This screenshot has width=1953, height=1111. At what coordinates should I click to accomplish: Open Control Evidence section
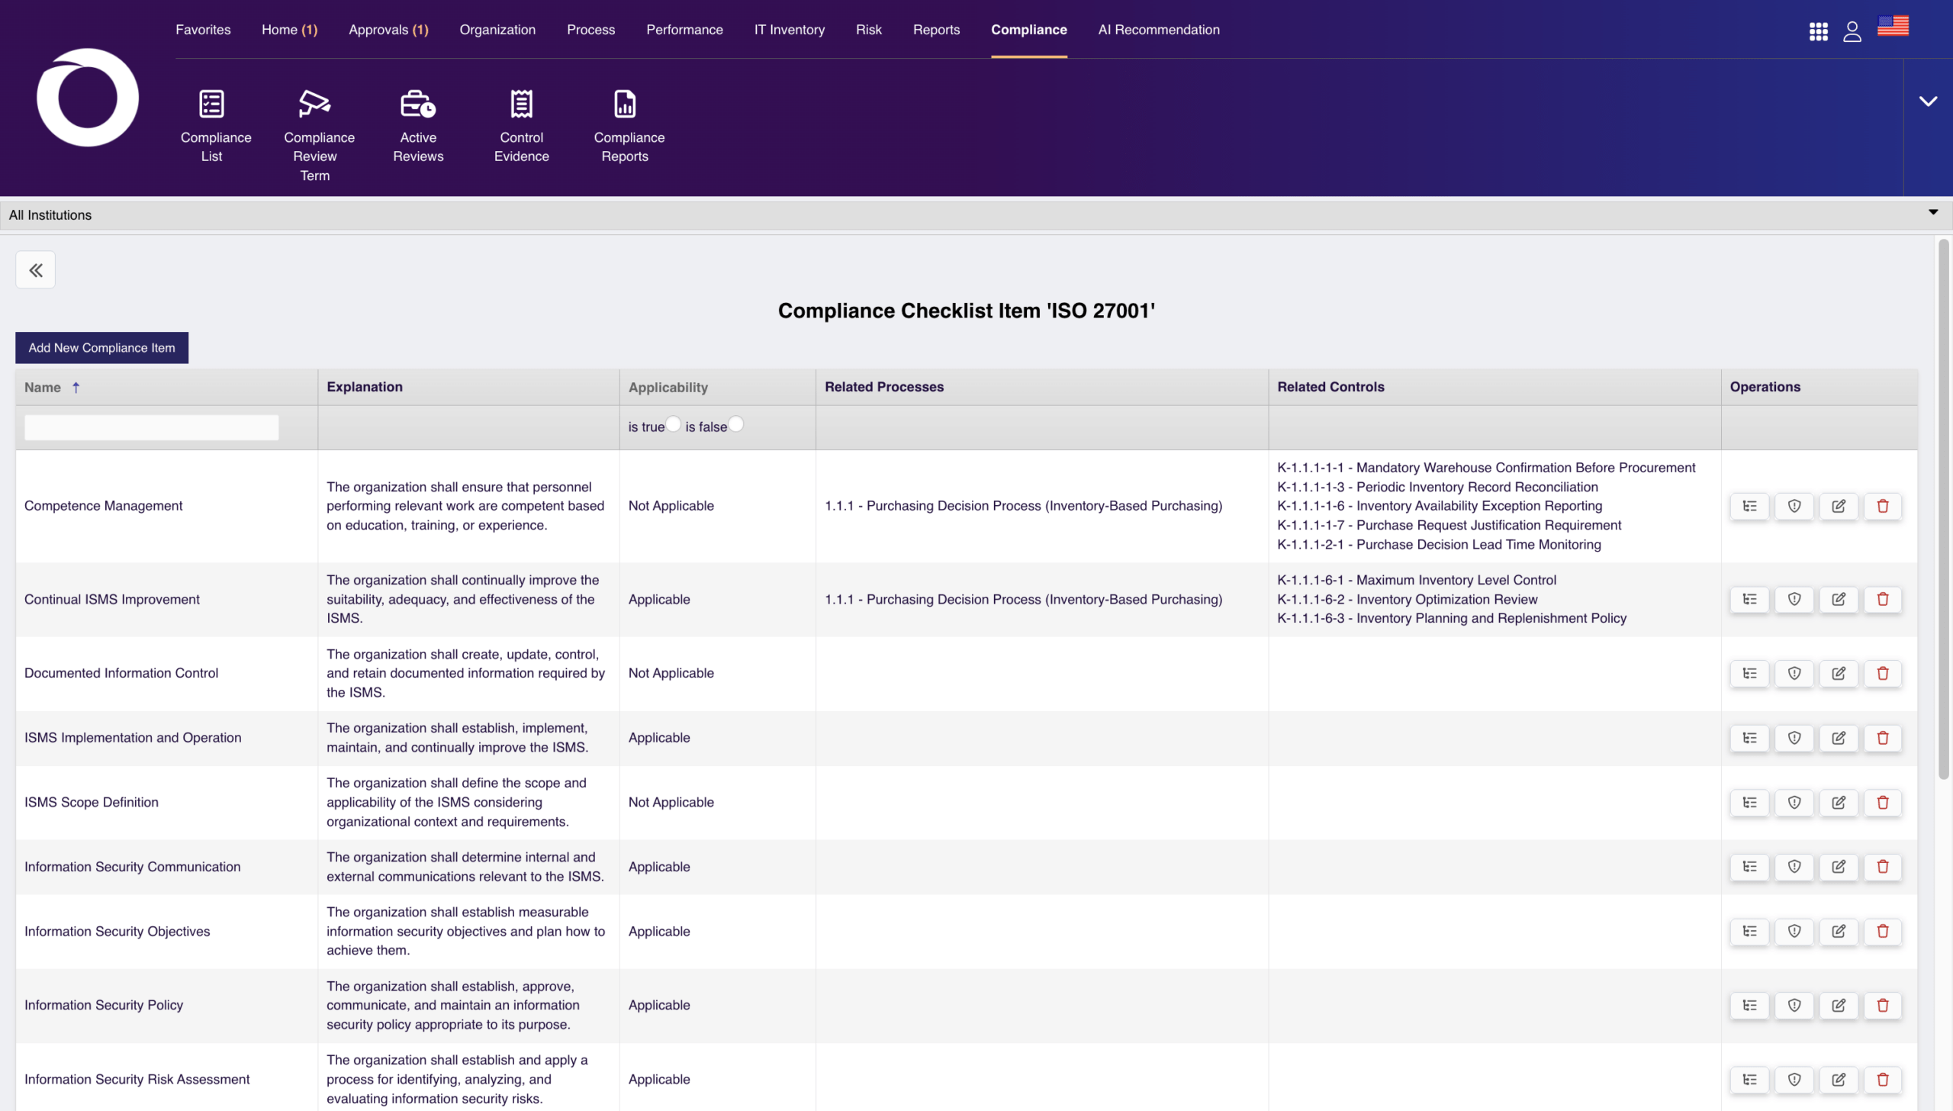tap(522, 127)
